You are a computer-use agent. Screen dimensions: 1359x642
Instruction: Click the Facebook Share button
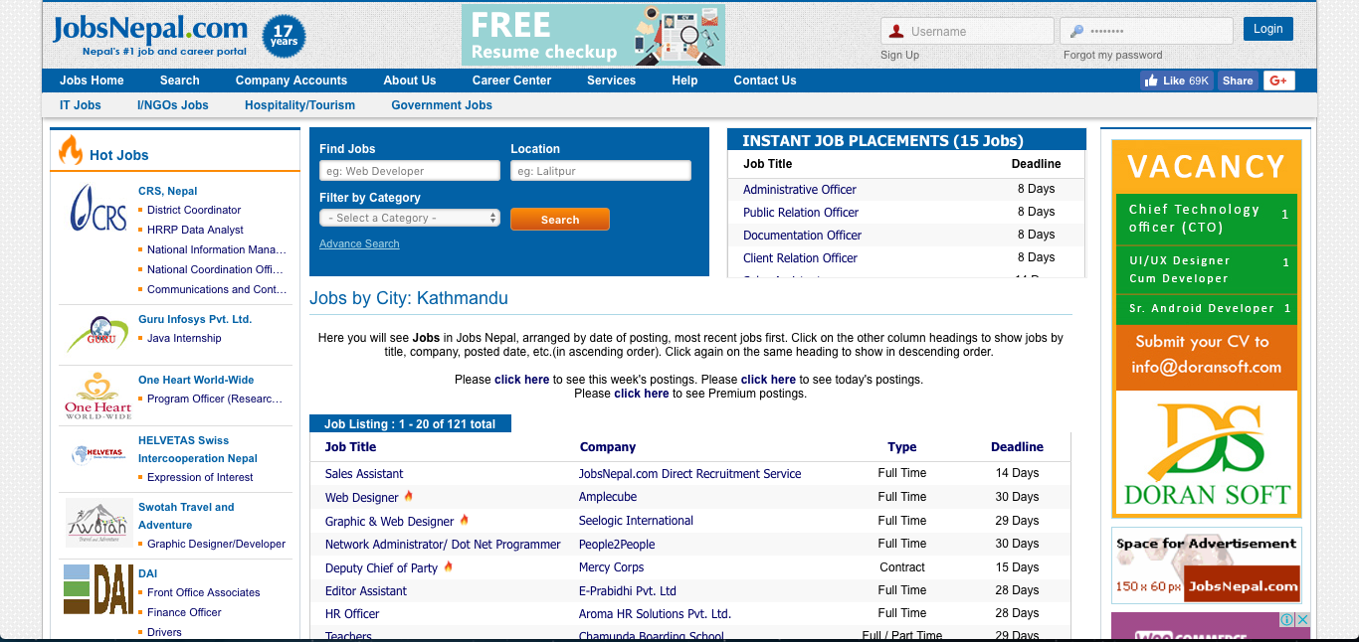coord(1238,80)
